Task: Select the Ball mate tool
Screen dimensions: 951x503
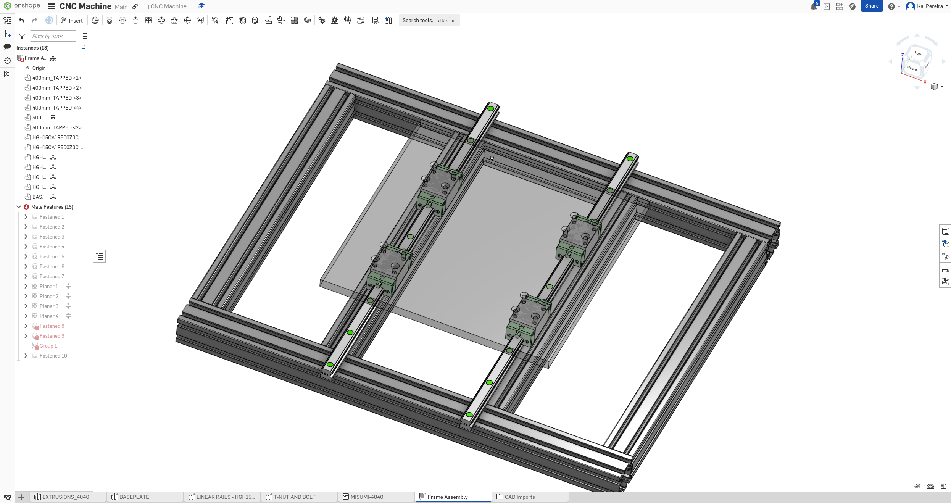Action: [187, 21]
